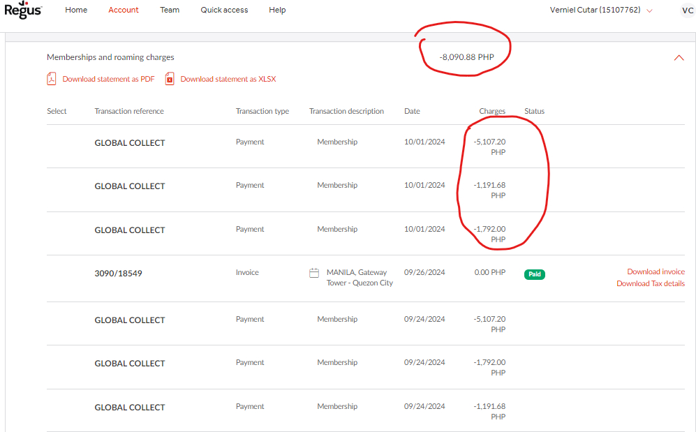Download invoice for 3090/18549
The height and width of the screenshot is (432, 696).
(656, 272)
